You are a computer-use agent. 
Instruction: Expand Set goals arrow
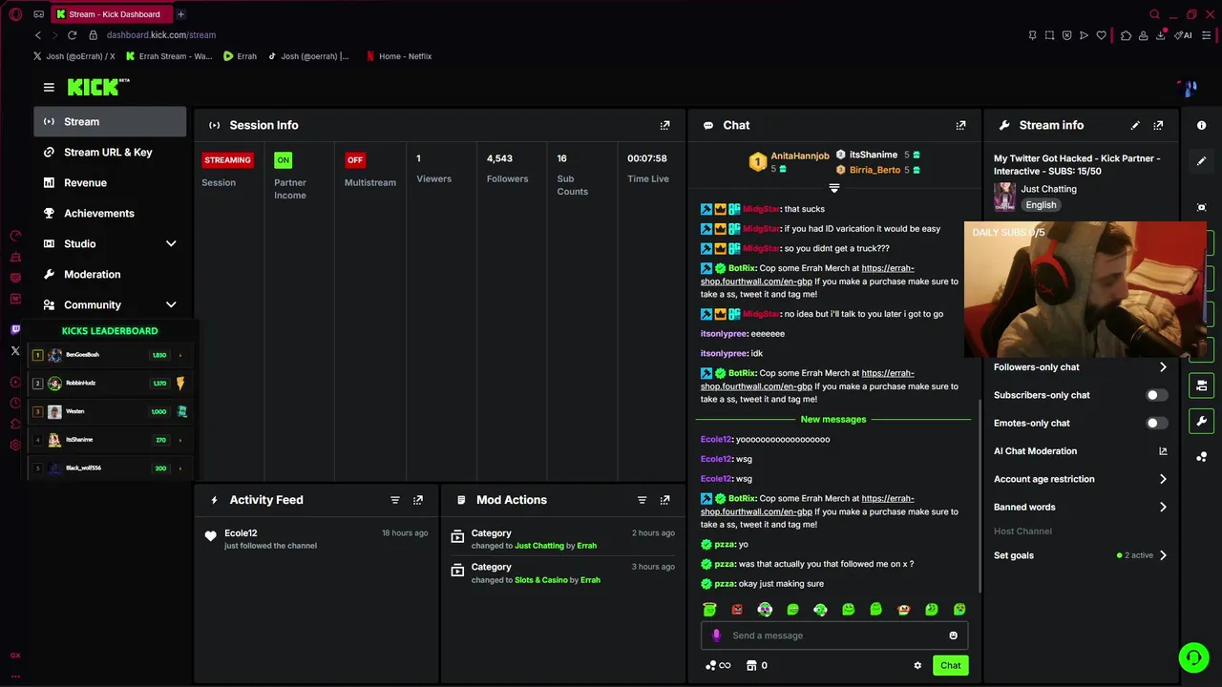click(1163, 555)
